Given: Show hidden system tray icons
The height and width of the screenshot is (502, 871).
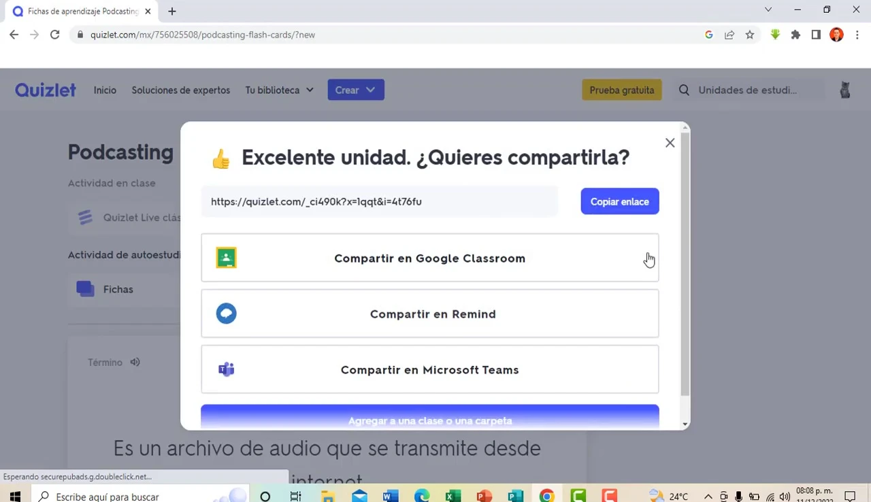Looking at the screenshot, I should tap(708, 496).
